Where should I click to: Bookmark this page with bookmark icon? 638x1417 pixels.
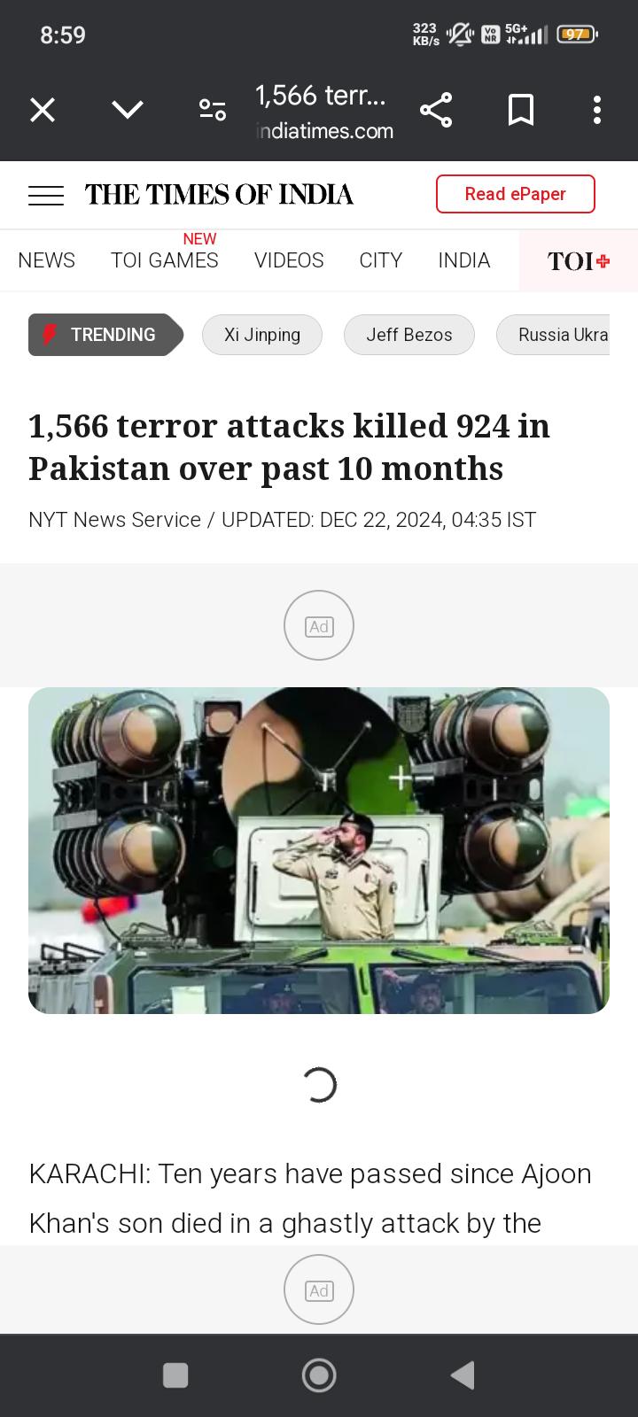click(x=521, y=110)
